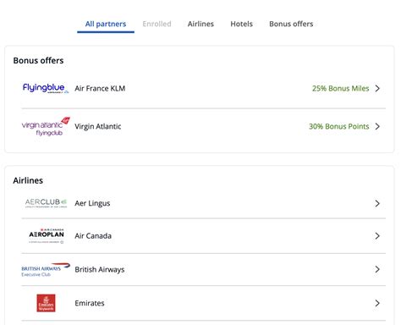Expand the Emirates chevron arrow

(377, 303)
